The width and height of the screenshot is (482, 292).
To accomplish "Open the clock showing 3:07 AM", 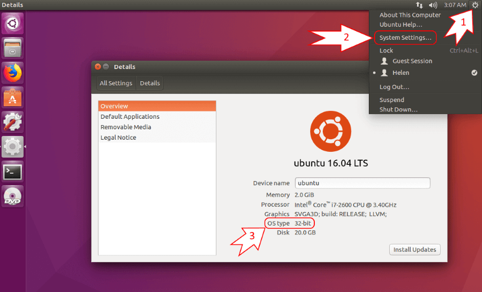I will pyautogui.click(x=454, y=5).
